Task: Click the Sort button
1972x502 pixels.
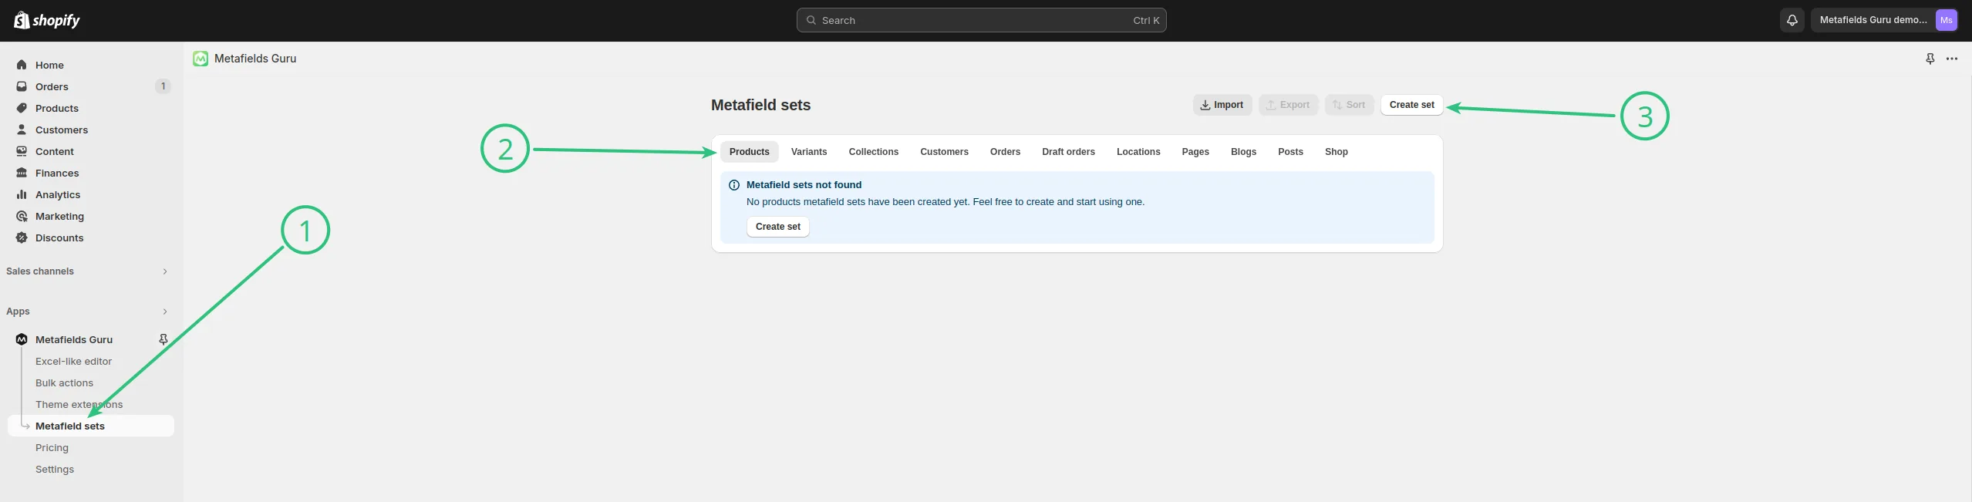Action: [x=1350, y=105]
